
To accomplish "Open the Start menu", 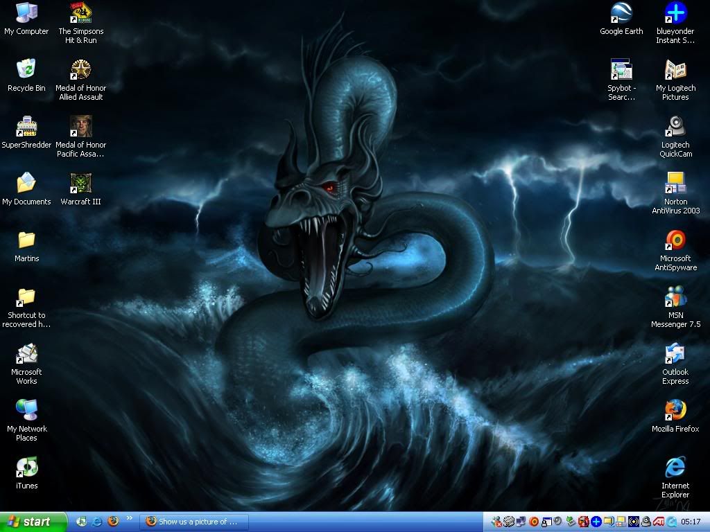I will (33, 522).
